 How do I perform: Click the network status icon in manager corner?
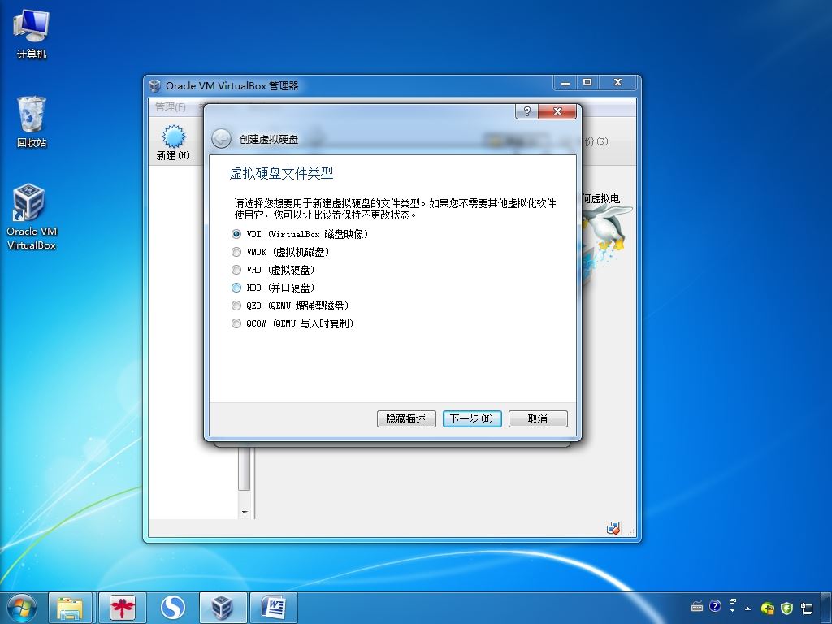pyautogui.click(x=613, y=528)
